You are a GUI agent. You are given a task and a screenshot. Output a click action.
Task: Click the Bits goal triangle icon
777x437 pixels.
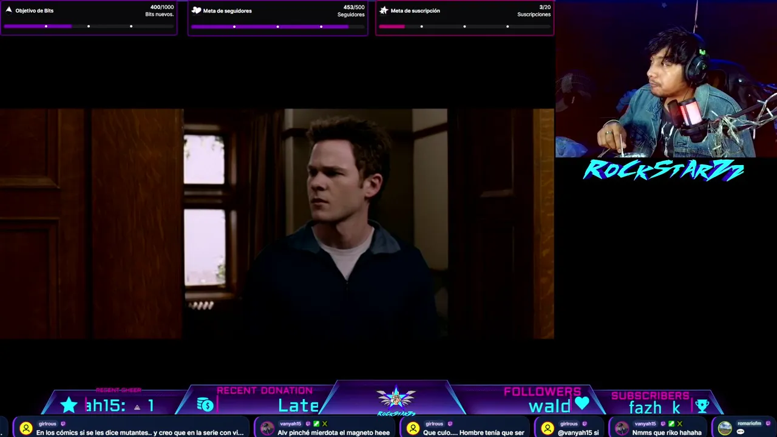(8, 10)
